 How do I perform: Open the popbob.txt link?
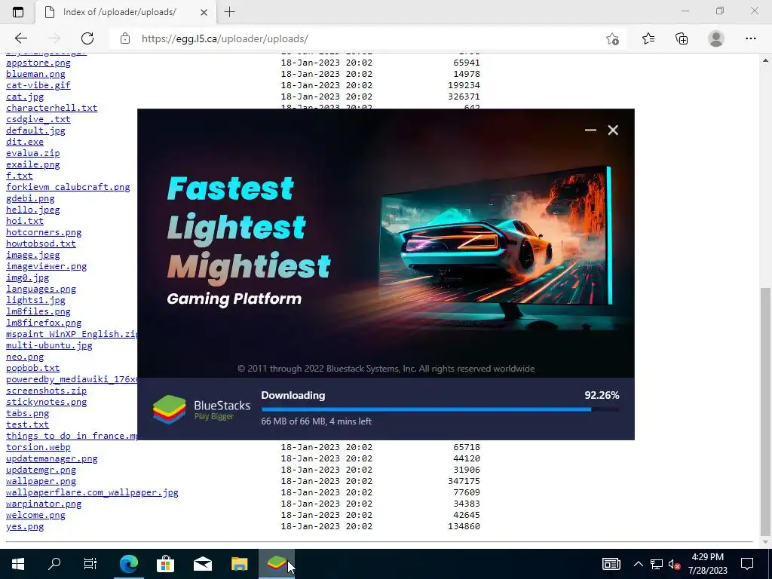tap(33, 368)
